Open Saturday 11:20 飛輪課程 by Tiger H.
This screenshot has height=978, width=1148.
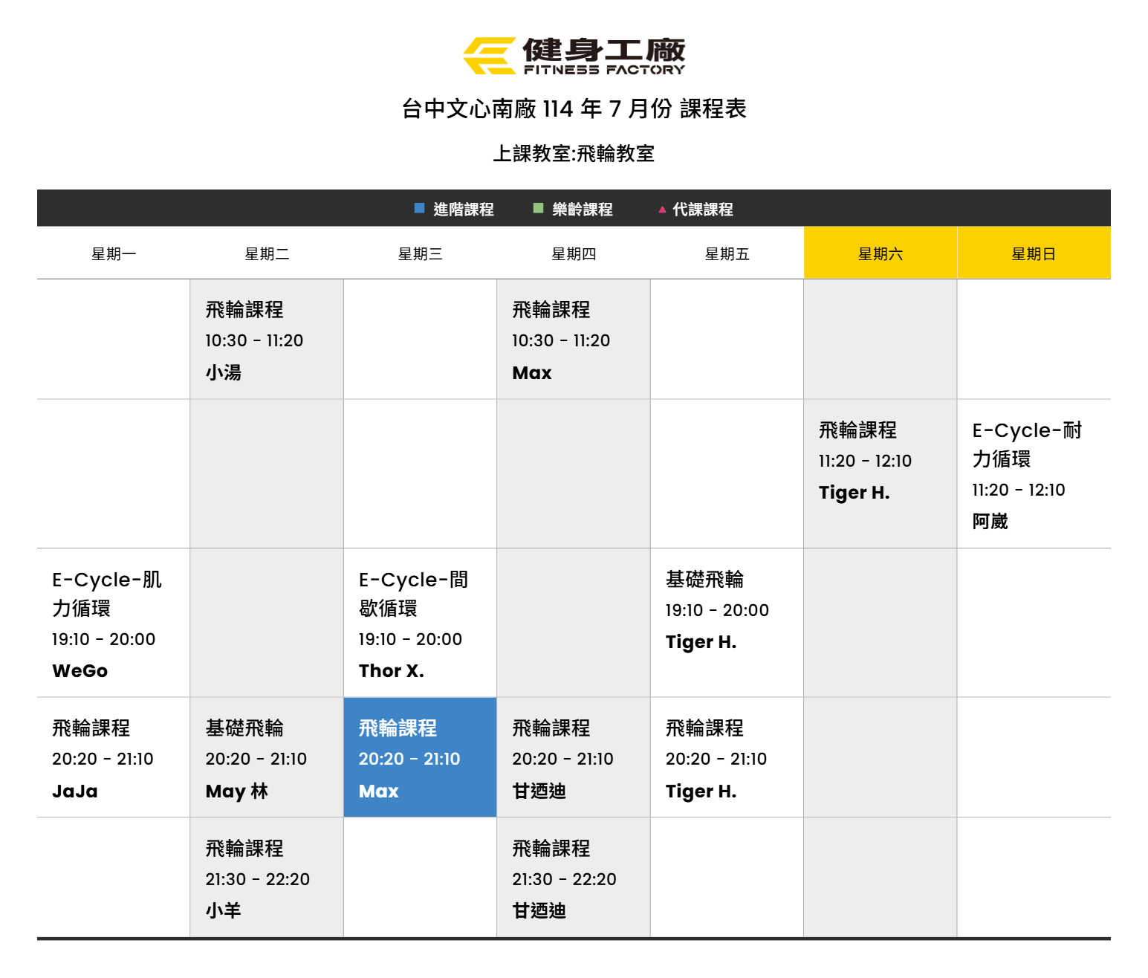pos(881,474)
